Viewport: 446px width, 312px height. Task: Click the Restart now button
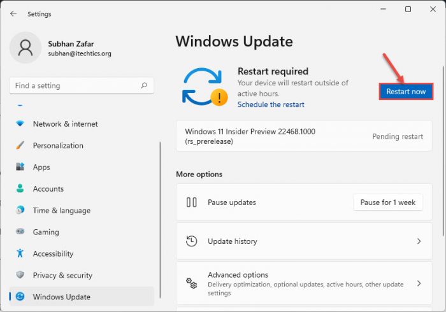(406, 92)
